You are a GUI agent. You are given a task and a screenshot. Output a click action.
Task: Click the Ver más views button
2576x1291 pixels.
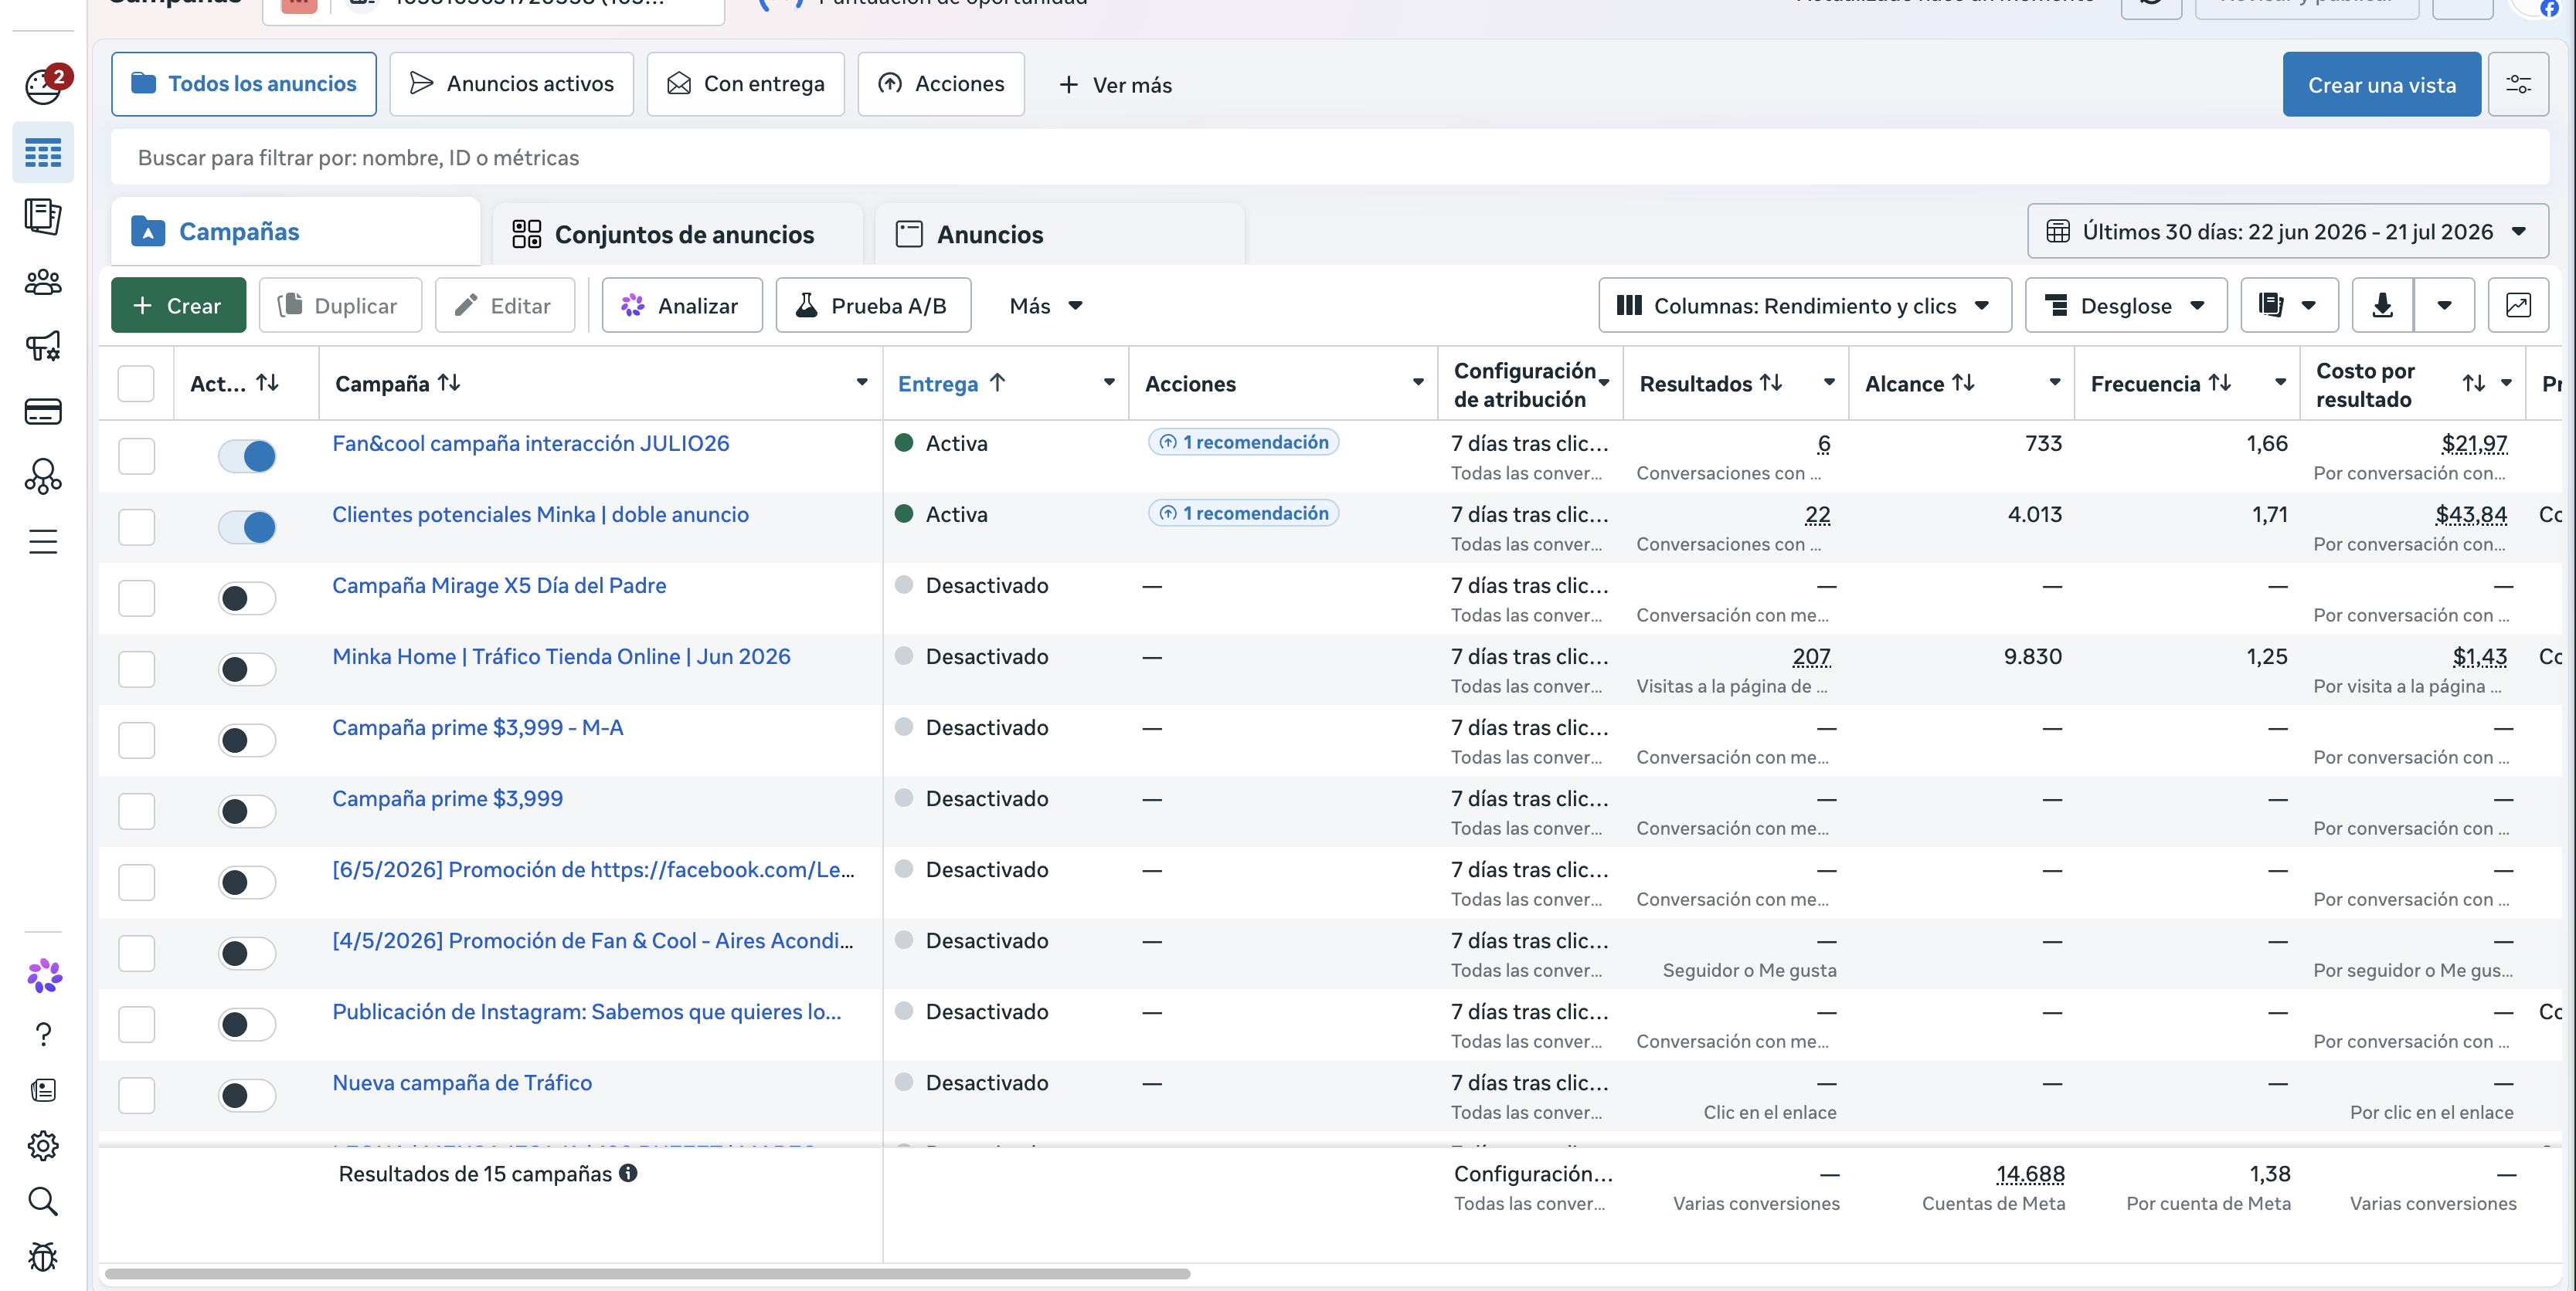point(1115,85)
